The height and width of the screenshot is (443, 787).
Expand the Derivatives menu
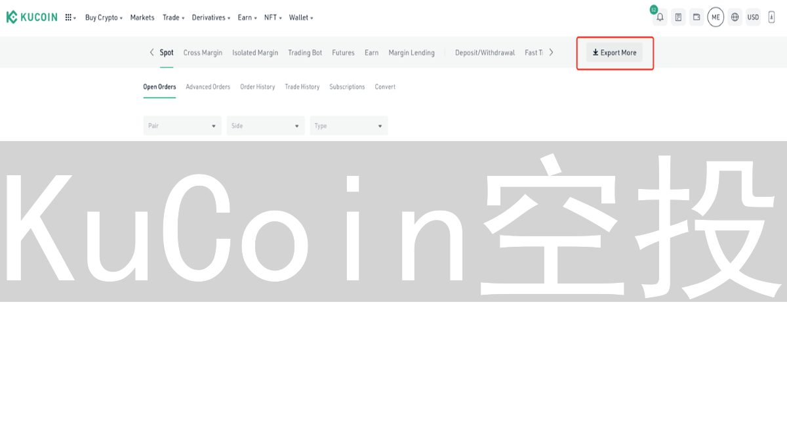211,18
